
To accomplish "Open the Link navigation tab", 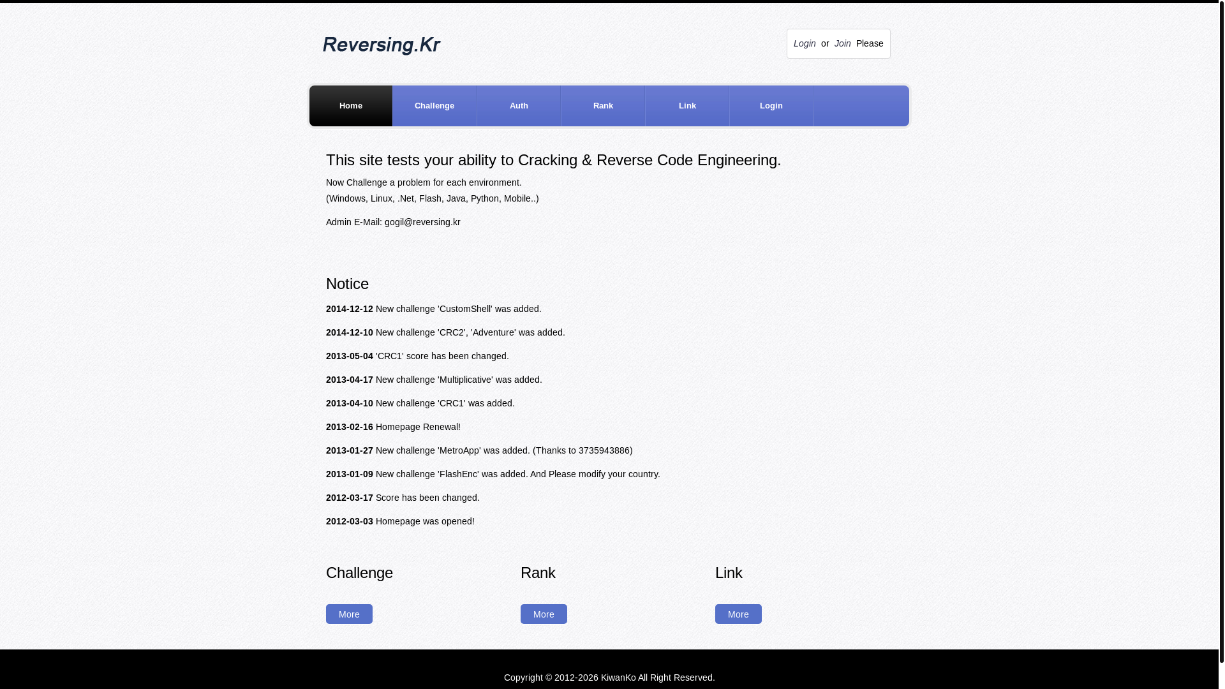I will [687, 106].
